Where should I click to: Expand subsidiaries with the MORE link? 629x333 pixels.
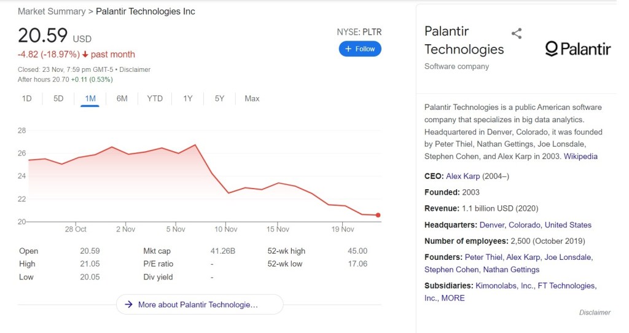point(453,298)
